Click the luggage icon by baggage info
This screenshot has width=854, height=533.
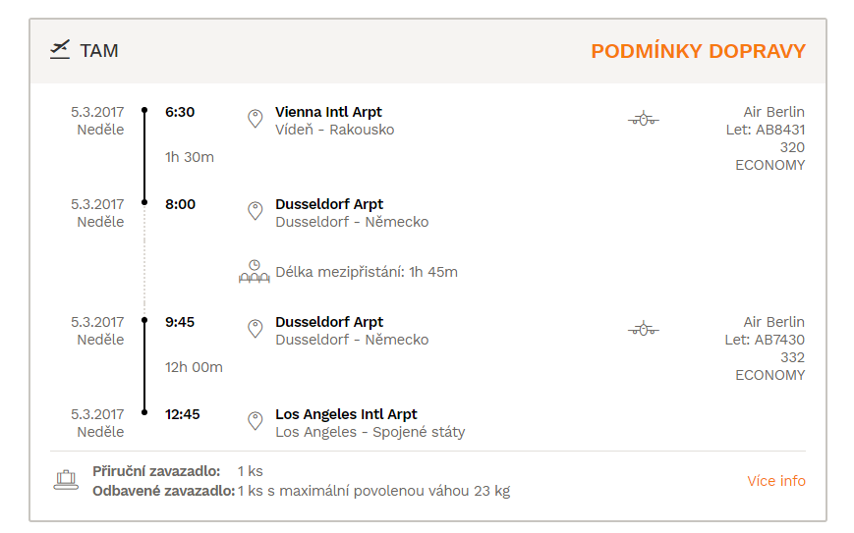[x=66, y=480]
